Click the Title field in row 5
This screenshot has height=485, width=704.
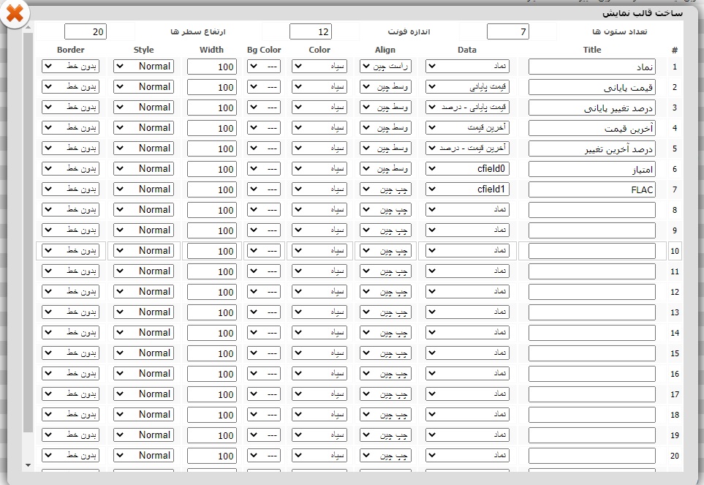click(591, 148)
